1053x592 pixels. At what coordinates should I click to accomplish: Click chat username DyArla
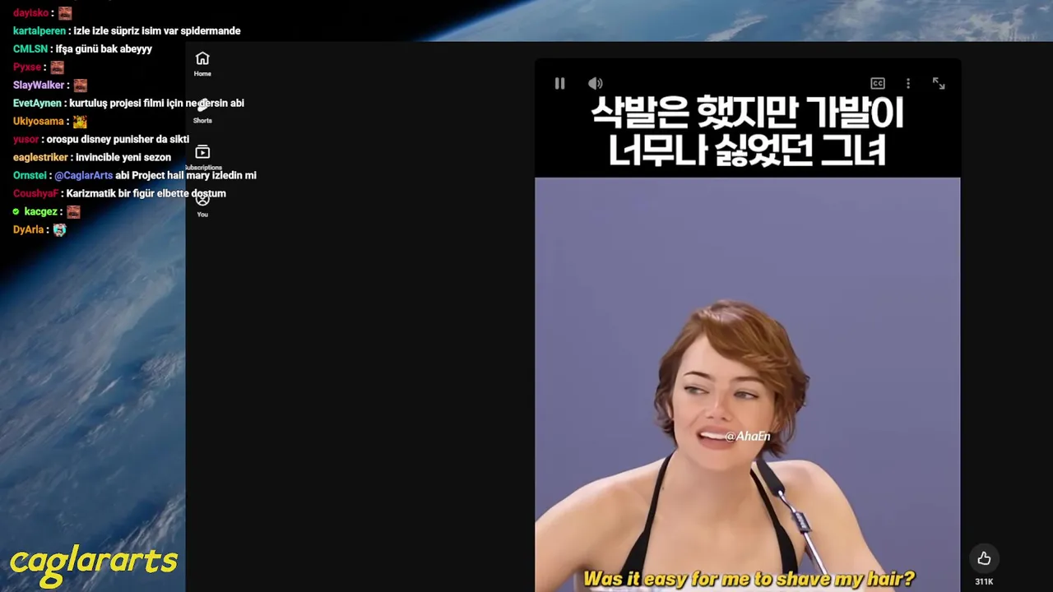pos(28,229)
